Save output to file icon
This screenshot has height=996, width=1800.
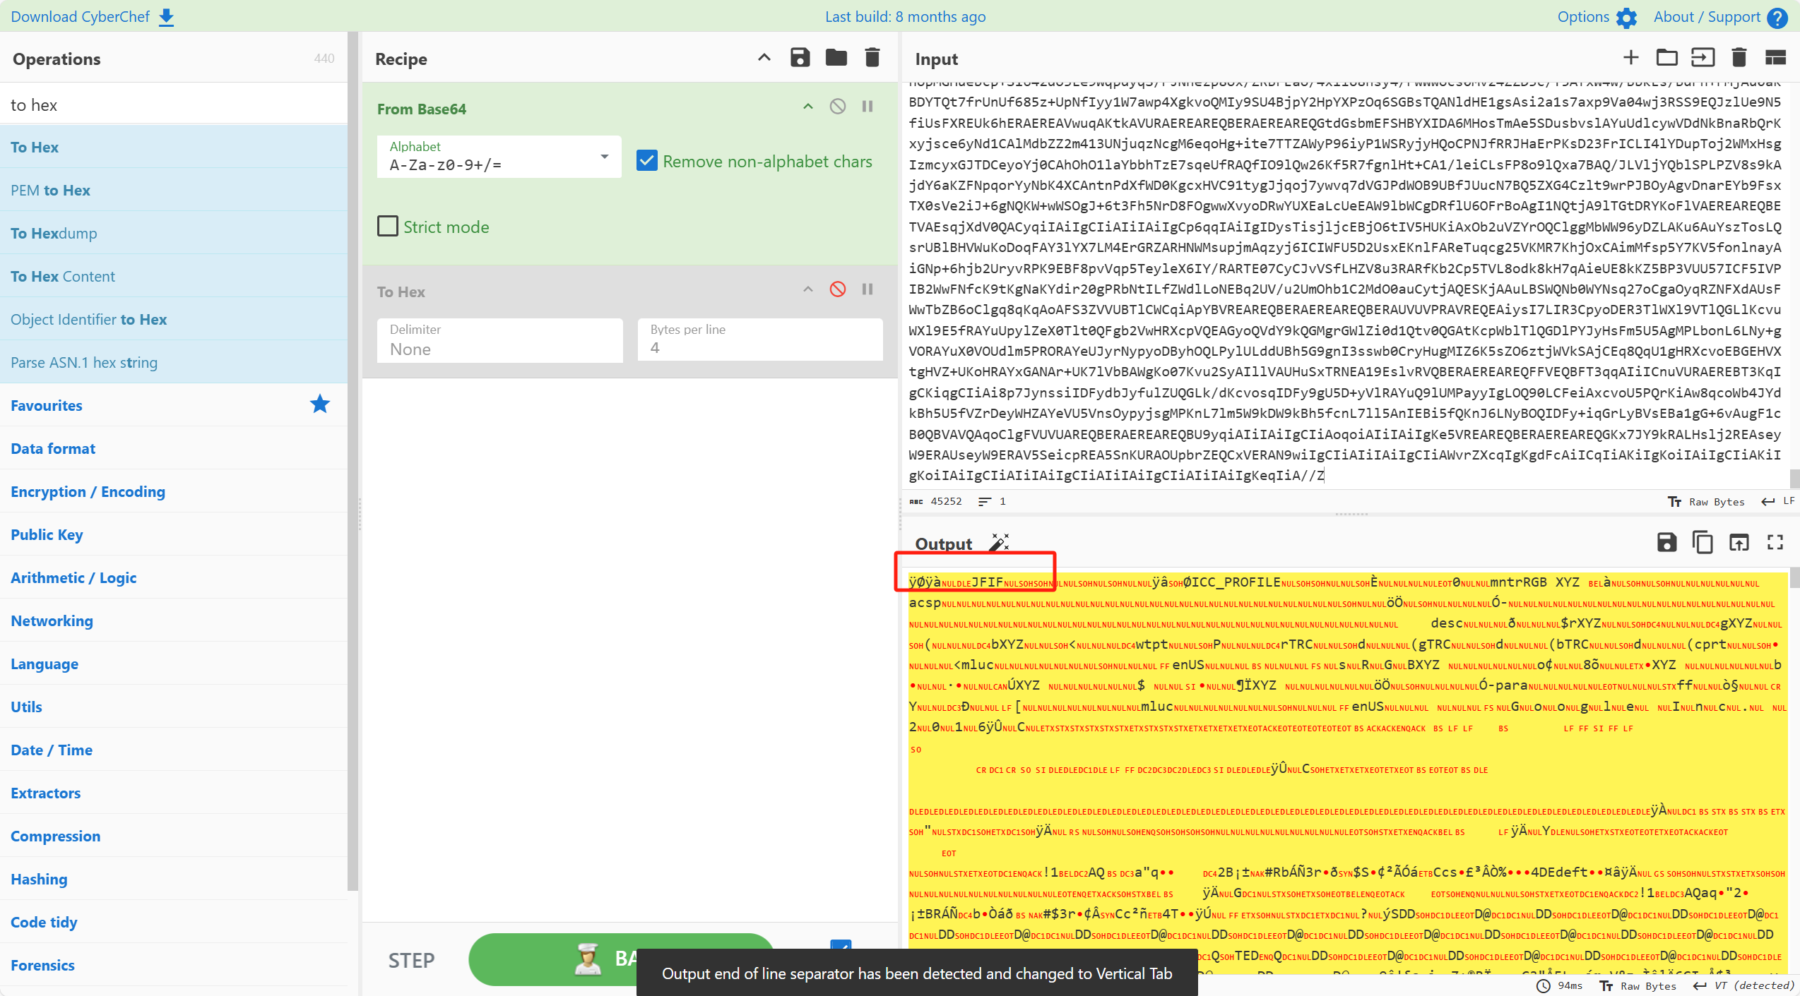pyautogui.click(x=1666, y=542)
